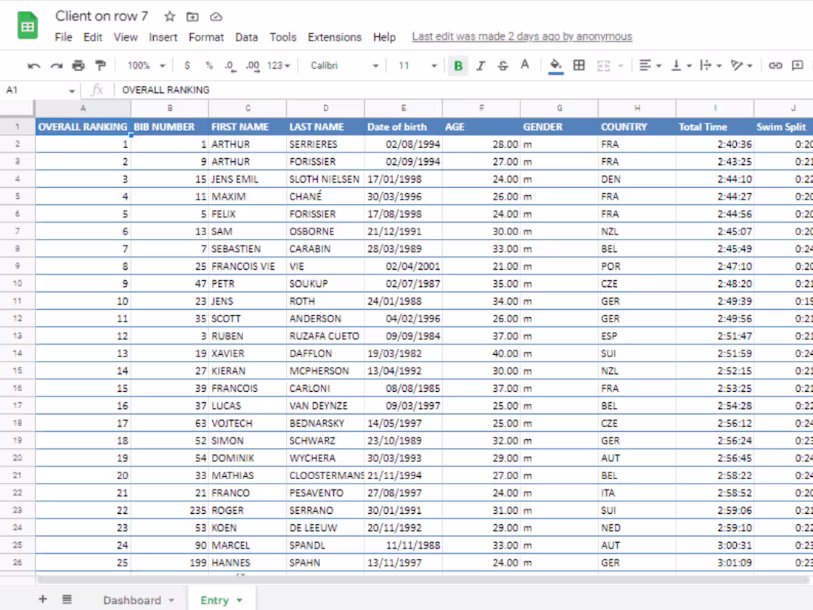Open text wrapping dropdown

711,65
